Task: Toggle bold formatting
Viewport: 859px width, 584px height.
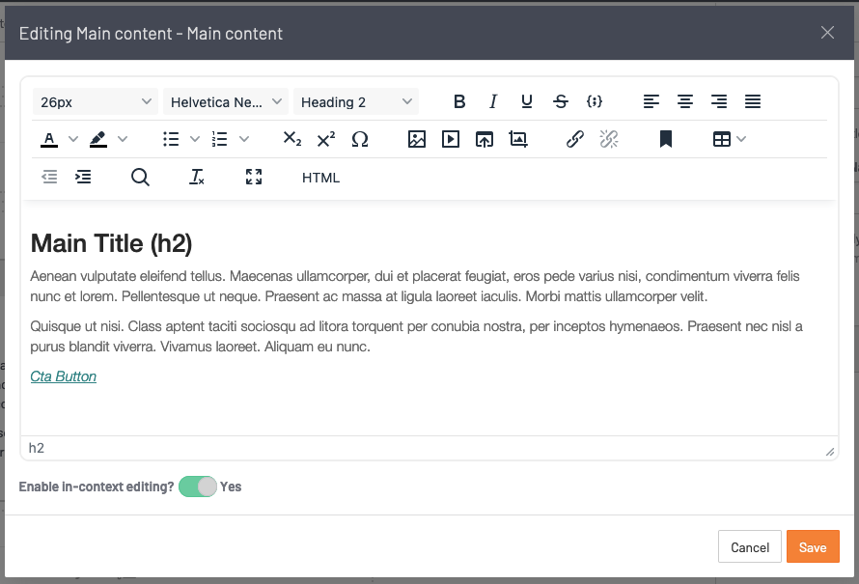Action: (x=459, y=101)
